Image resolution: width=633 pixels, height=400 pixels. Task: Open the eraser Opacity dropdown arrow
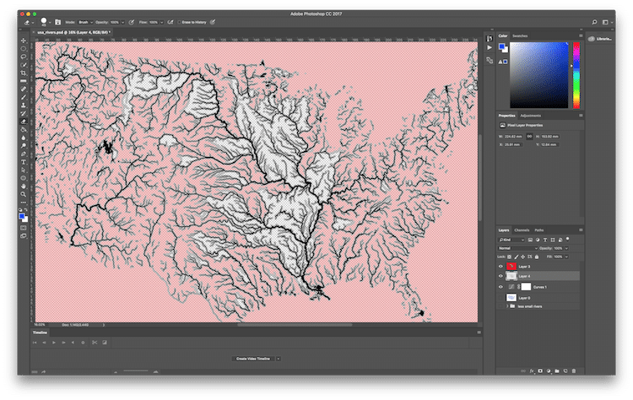tap(122, 22)
